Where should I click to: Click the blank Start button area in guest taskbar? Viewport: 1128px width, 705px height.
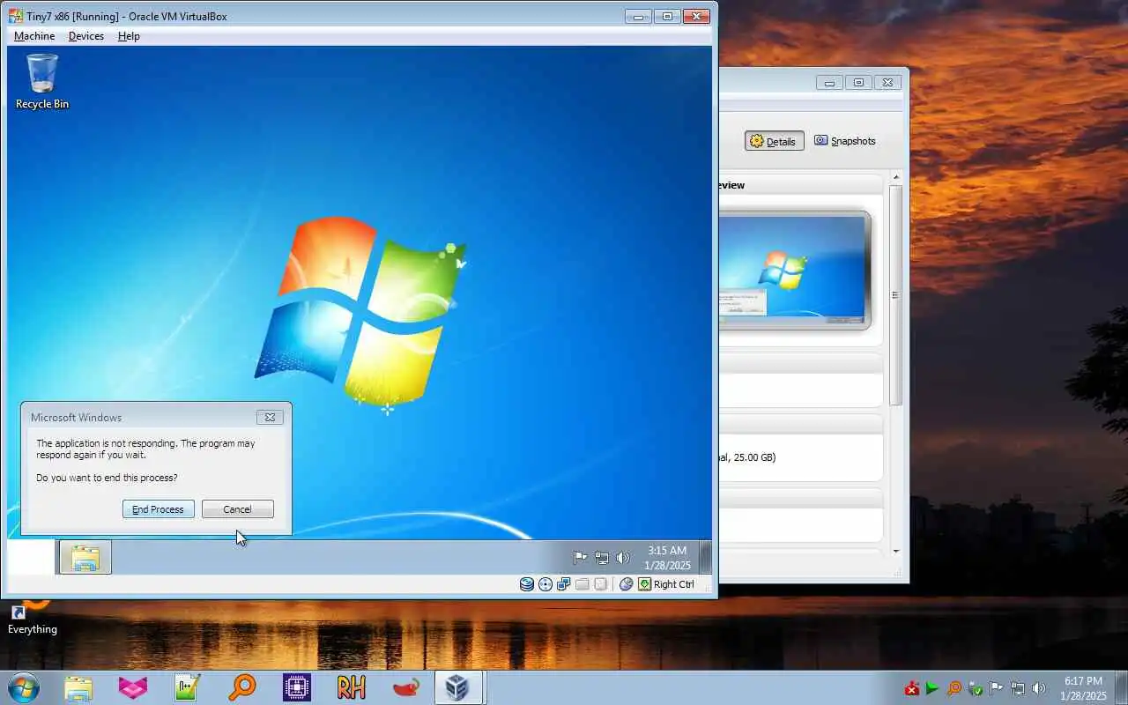(x=30, y=557)
